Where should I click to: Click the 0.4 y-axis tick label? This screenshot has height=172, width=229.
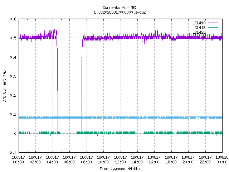tap(13, 57)
